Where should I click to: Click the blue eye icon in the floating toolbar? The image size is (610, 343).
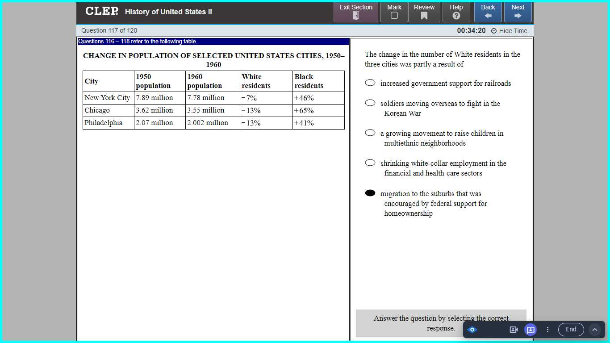pos(472,329)
